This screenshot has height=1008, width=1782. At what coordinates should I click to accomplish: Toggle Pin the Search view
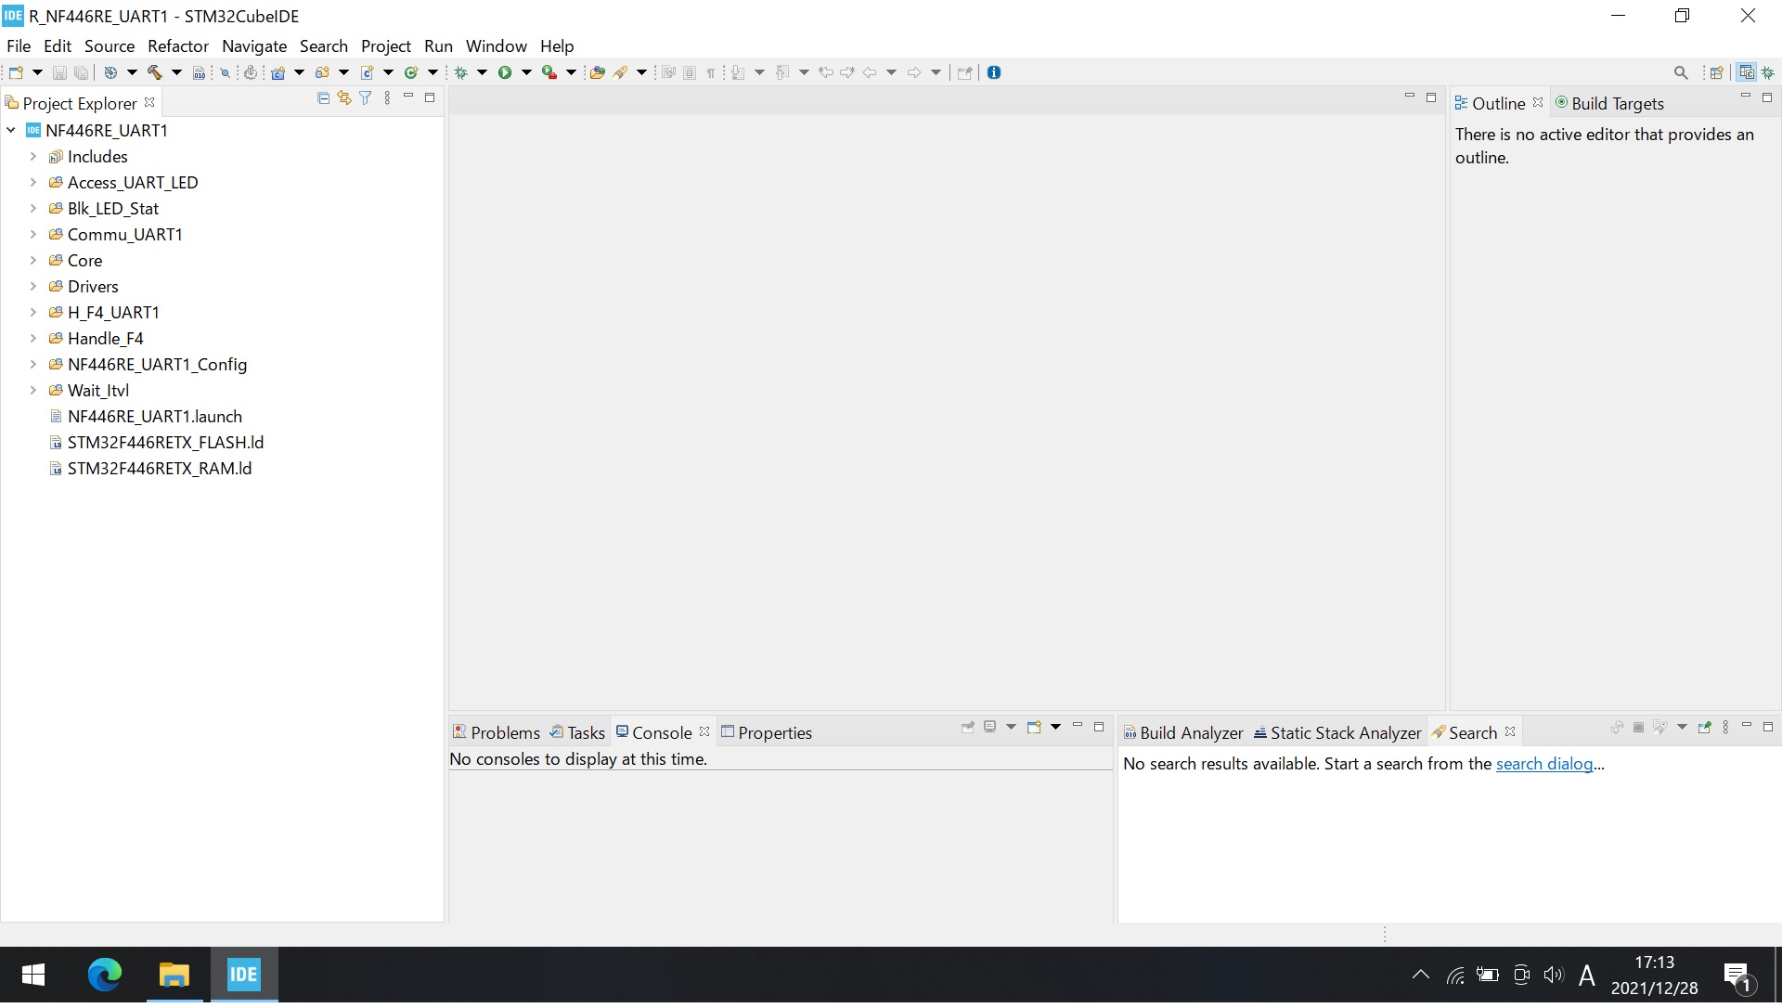pyautogui.click(x=1704, y=727)
